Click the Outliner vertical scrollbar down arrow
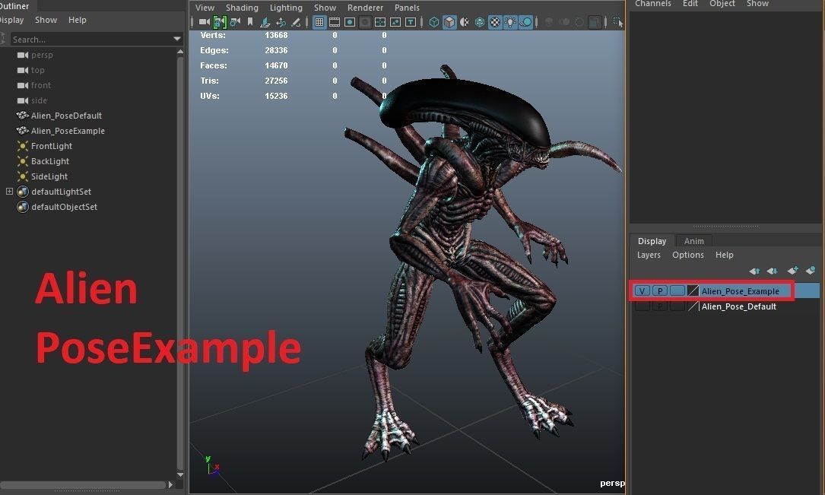Image resolution: width=825 pixels, height=495 pixels. (180, 474)
